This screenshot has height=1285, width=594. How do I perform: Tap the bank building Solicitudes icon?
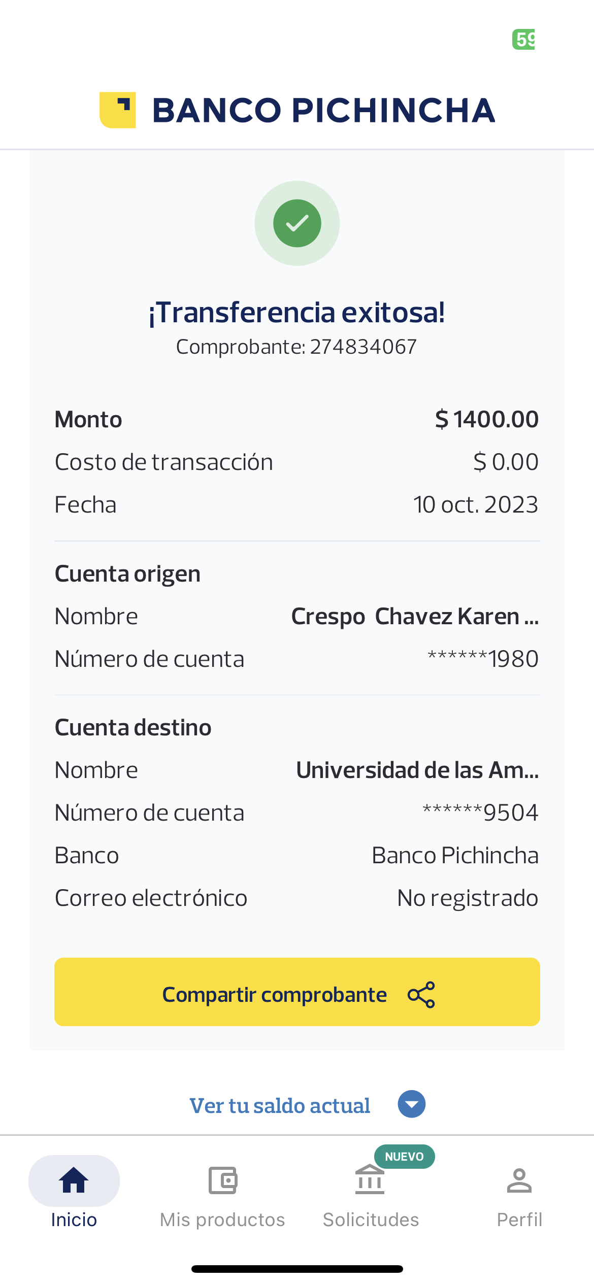coord(370,1180)
